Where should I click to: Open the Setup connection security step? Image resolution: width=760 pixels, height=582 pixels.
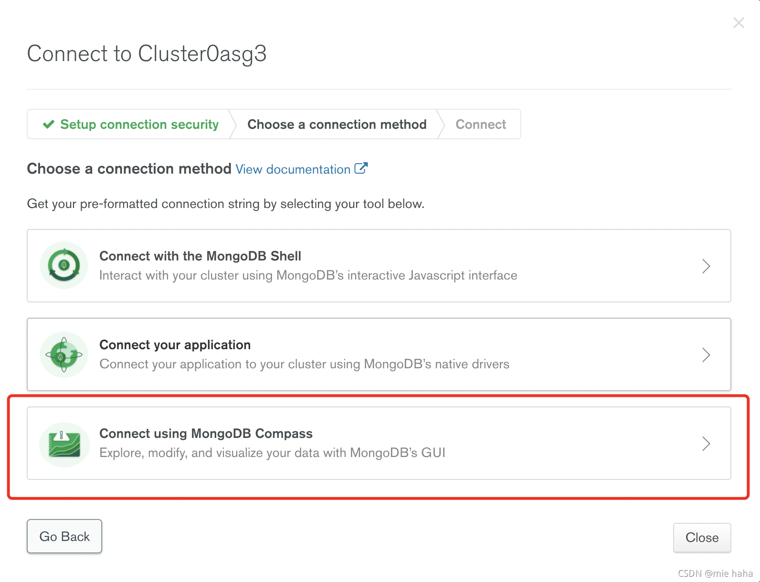pyautogui.click(x=131, y=125)
